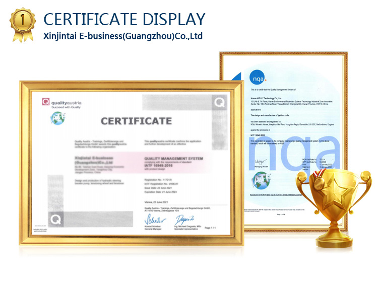Click the Xinjintai E-business(Guangzhou)Co.,Ltd company name

123,36
